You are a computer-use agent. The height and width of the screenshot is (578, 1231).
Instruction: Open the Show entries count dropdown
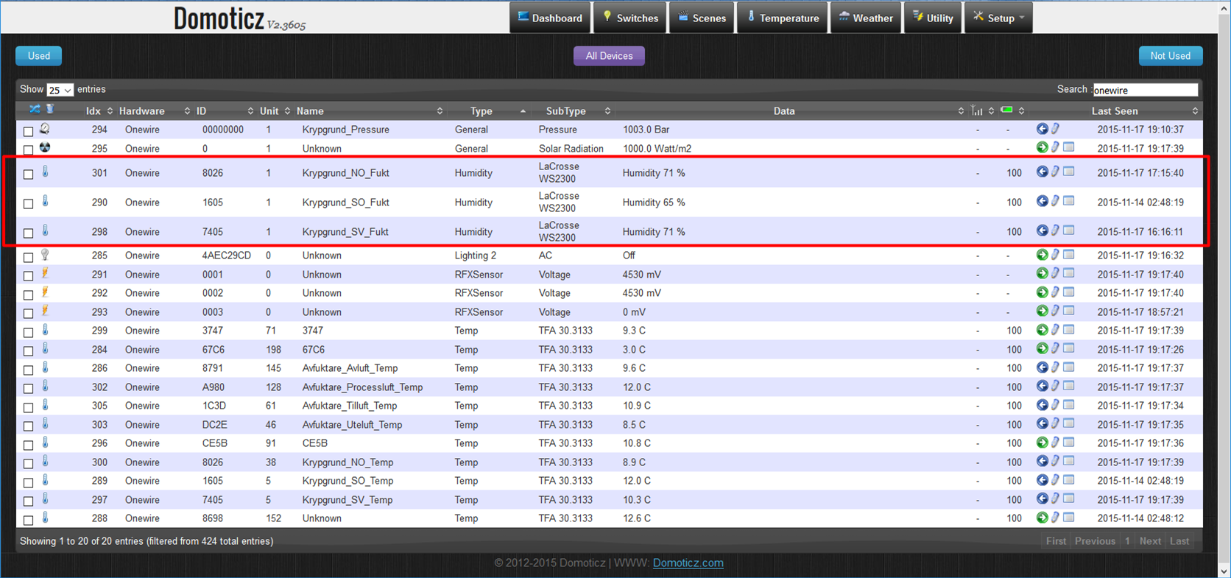coord(60,90)
